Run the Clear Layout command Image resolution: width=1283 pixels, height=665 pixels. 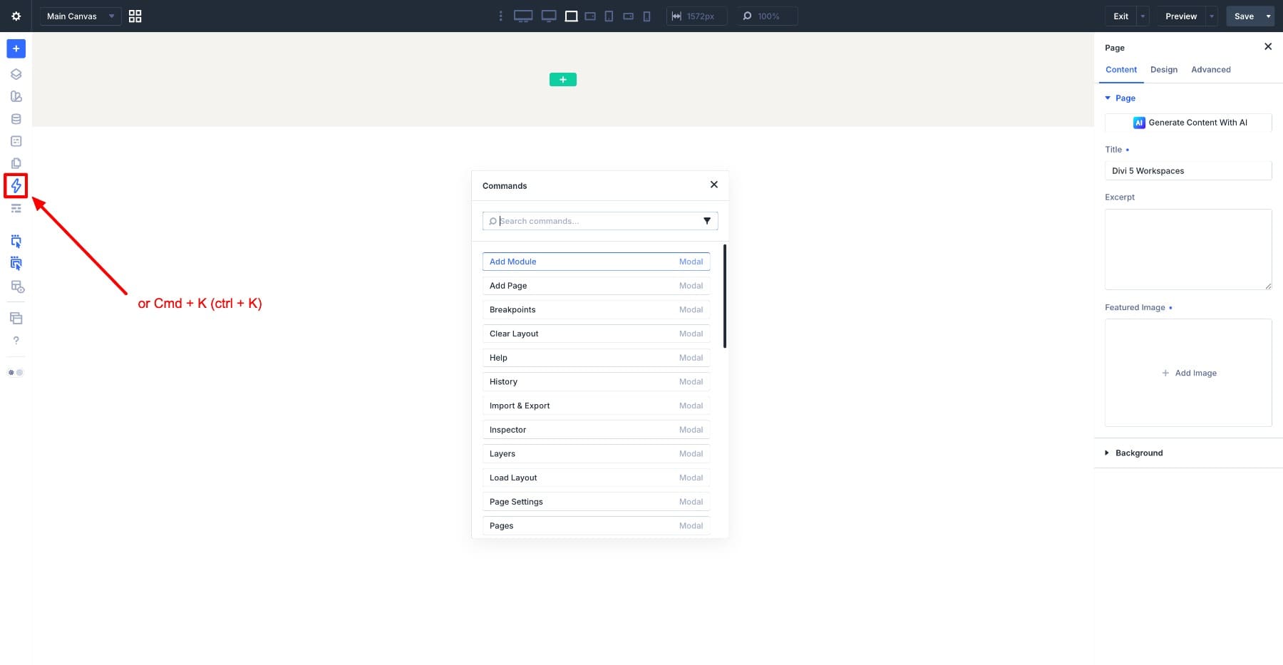pyautogui.click(x=596, y=334)
